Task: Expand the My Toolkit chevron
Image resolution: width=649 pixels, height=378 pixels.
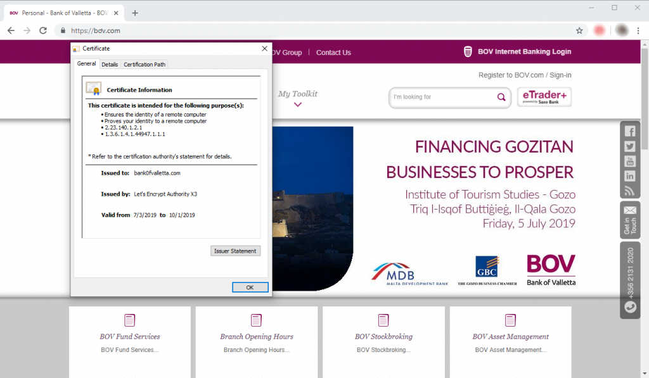Action: click(x=298, y=104)
